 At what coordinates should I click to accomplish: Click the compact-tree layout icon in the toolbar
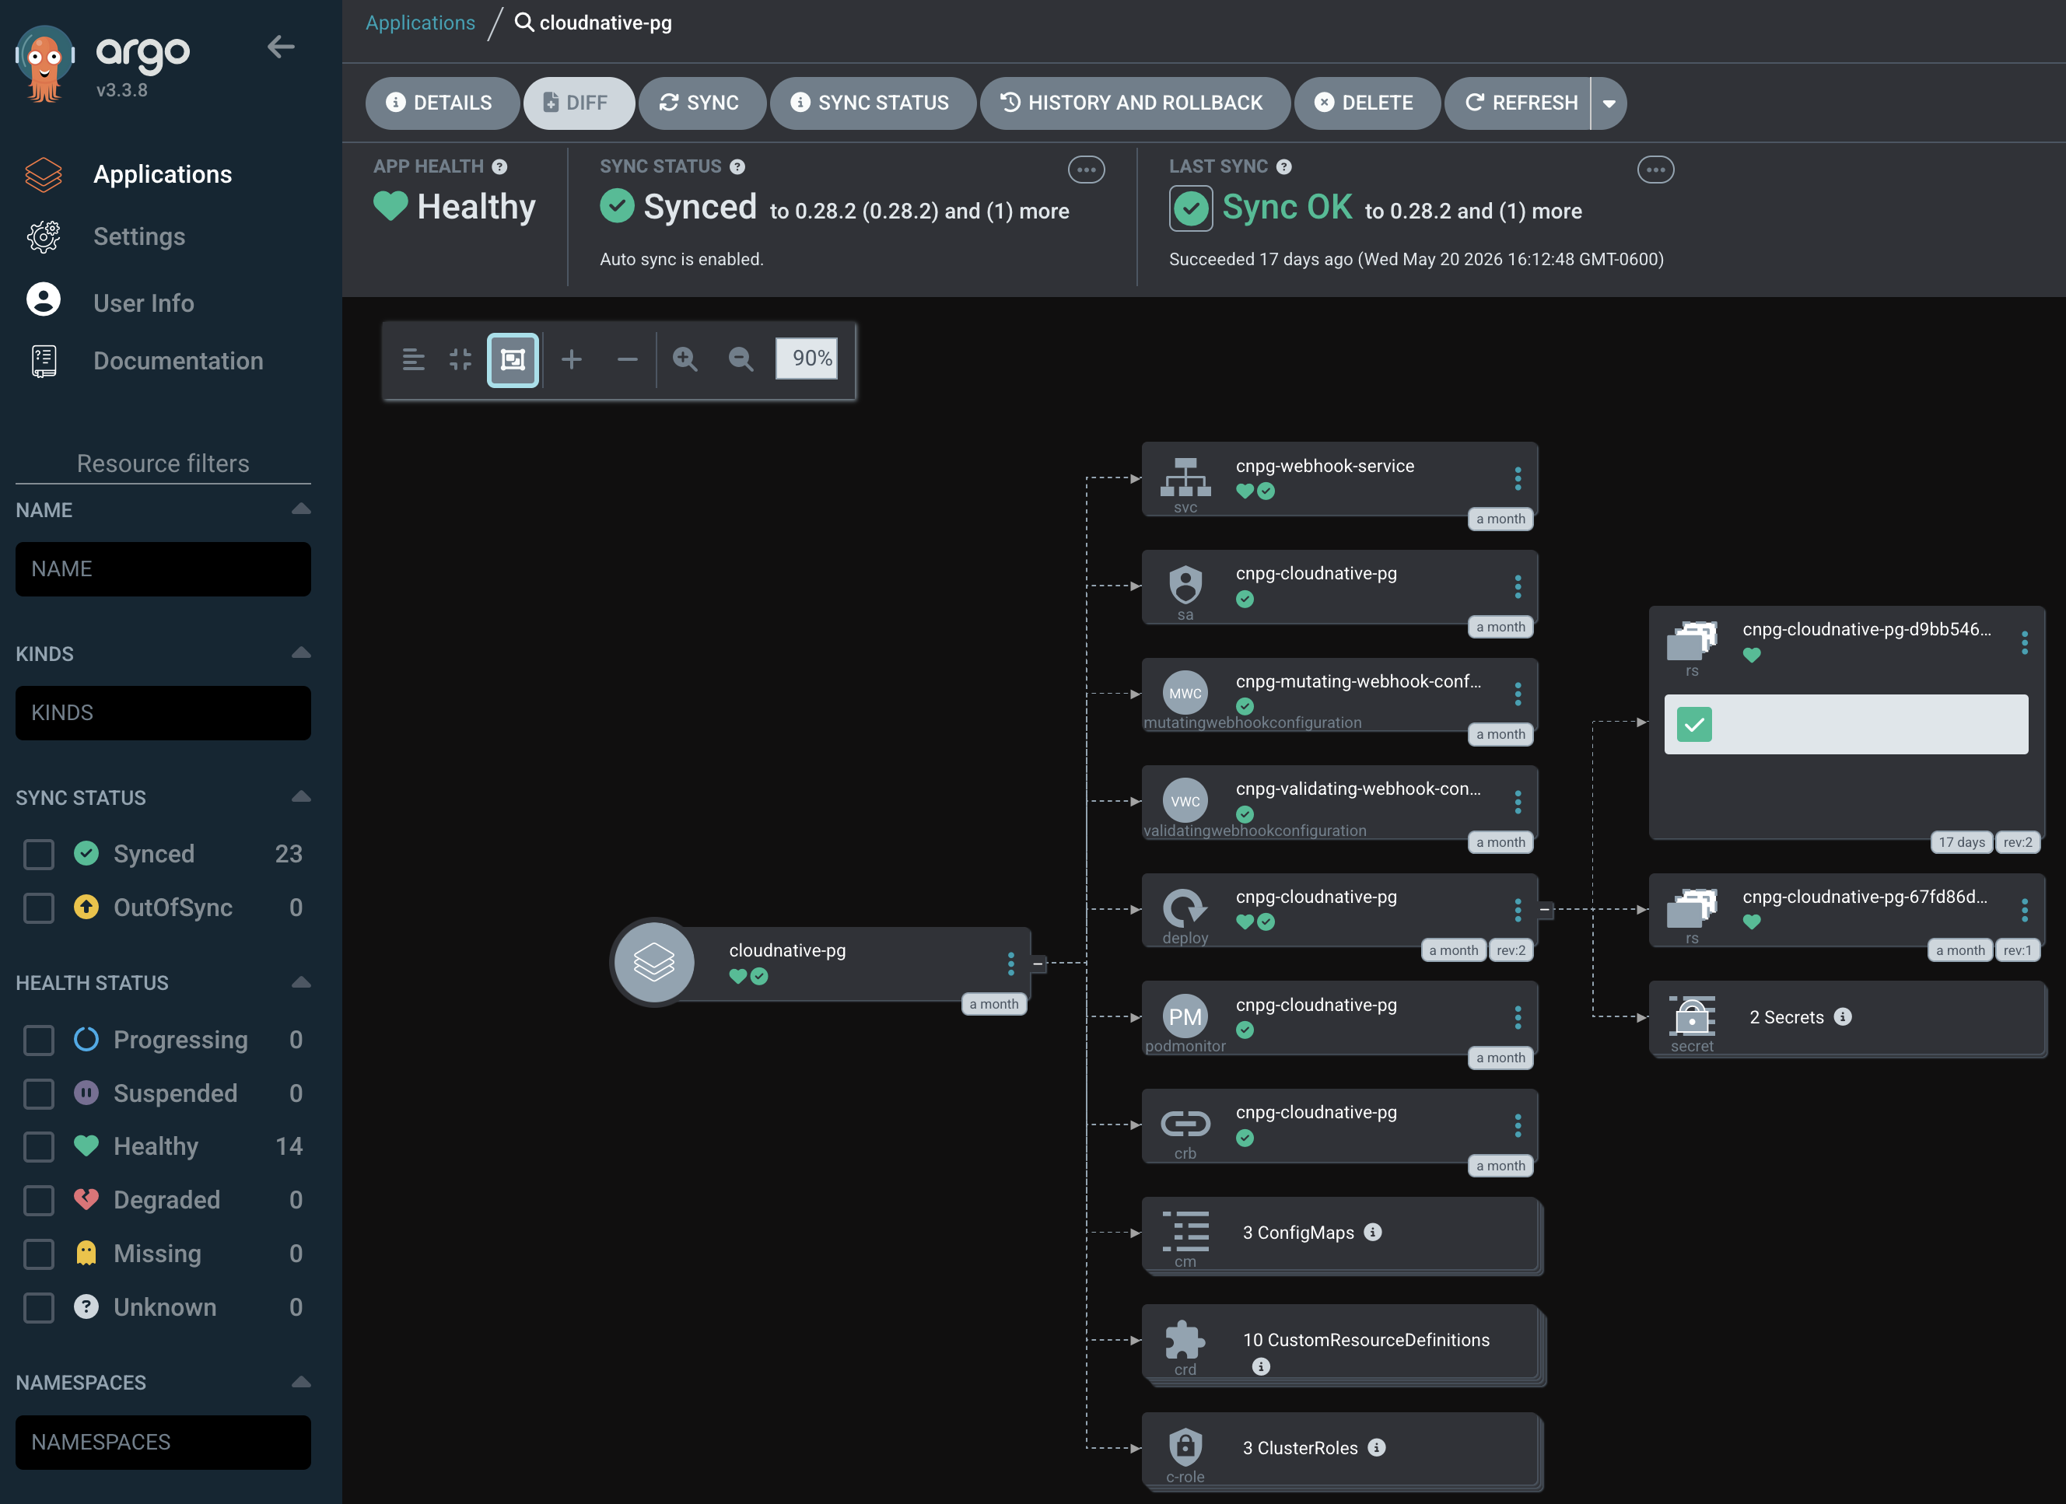click(x=414, y=360)
